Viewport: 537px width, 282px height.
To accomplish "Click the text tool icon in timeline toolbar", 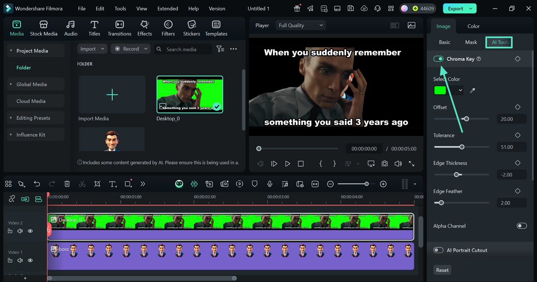I will pyautogui.click(x=112, y=184).
